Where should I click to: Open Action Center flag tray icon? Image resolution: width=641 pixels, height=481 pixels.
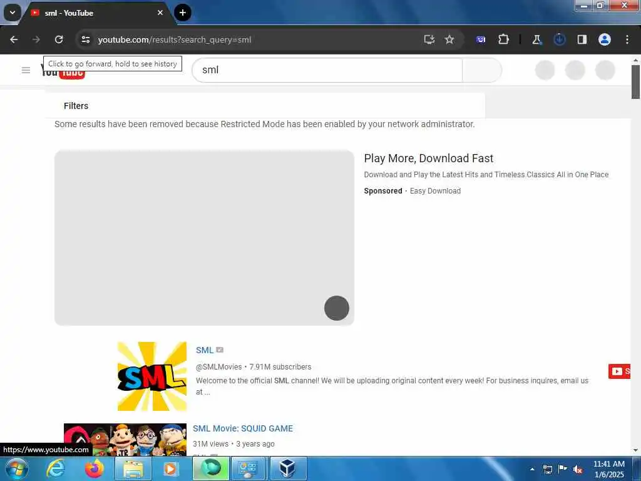pyautogui.click(x=563, y=469)
